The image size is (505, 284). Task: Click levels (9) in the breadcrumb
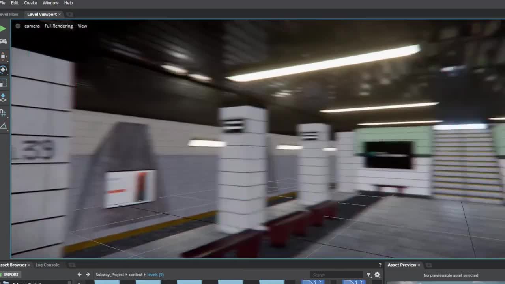point(155,275)
